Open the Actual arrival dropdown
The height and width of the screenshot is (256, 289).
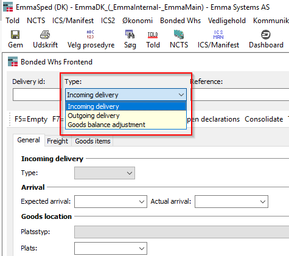click(x=263, y=201)
